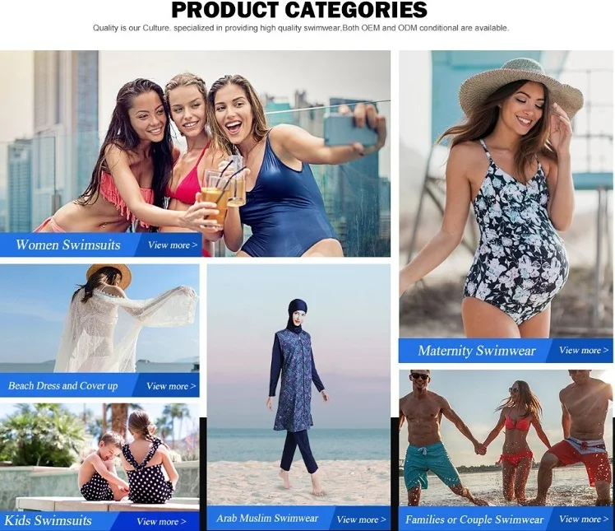
Task: Open the kids in polka dot swimsuits image
Action: tap(99, 457)
